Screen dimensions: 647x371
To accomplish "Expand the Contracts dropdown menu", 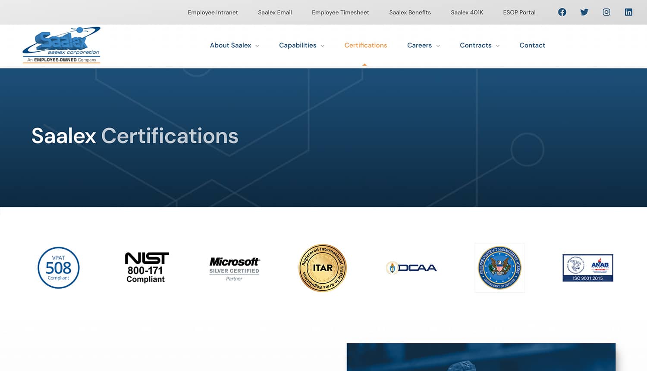I will 479,45.
